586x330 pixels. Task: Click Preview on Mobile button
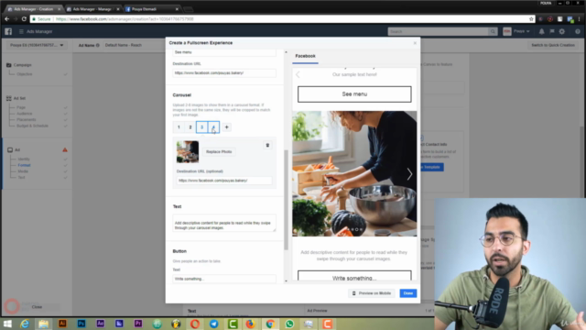pos(372,293)
